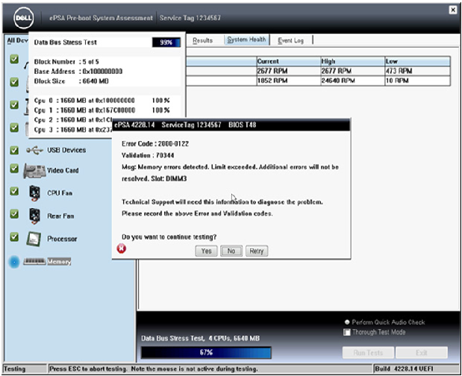Select the Video Card icon
462x376 pixels.
coord(35,171)
